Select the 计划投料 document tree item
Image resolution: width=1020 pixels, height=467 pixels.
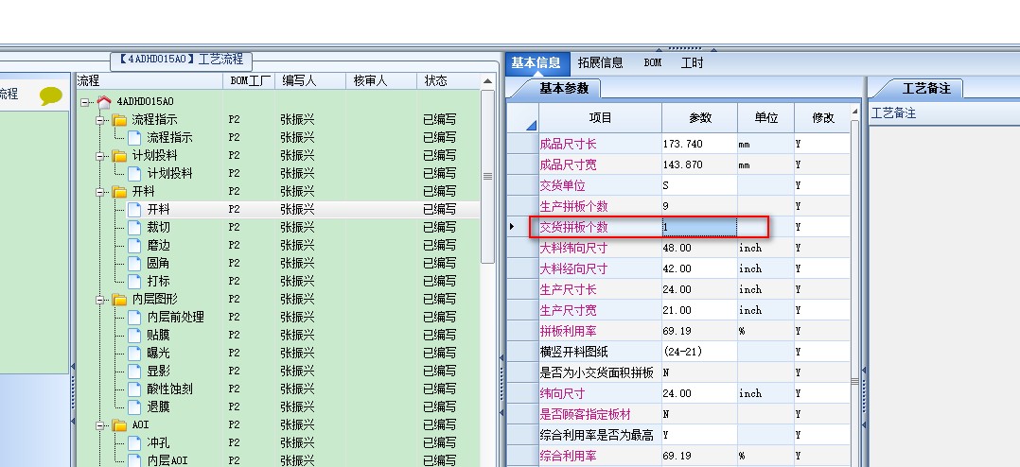pos(169,173)
